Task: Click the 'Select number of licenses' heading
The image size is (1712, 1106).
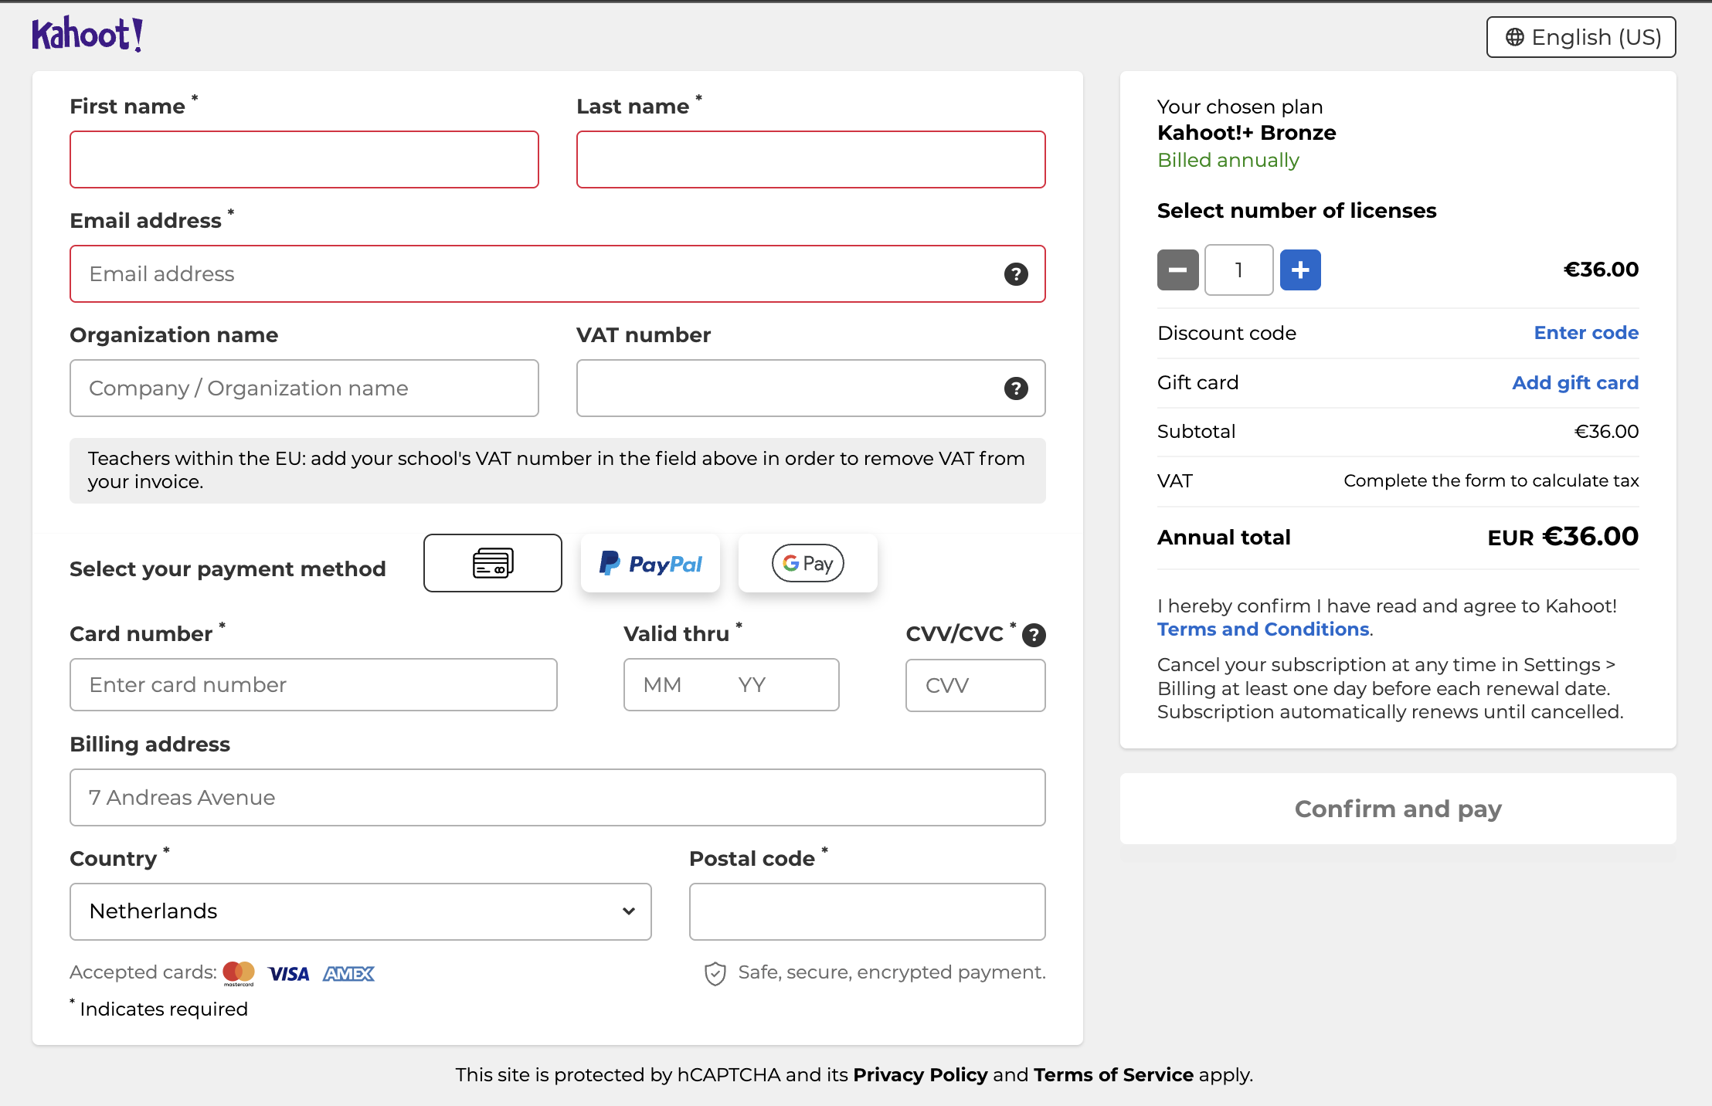Action: point(1297,211)
